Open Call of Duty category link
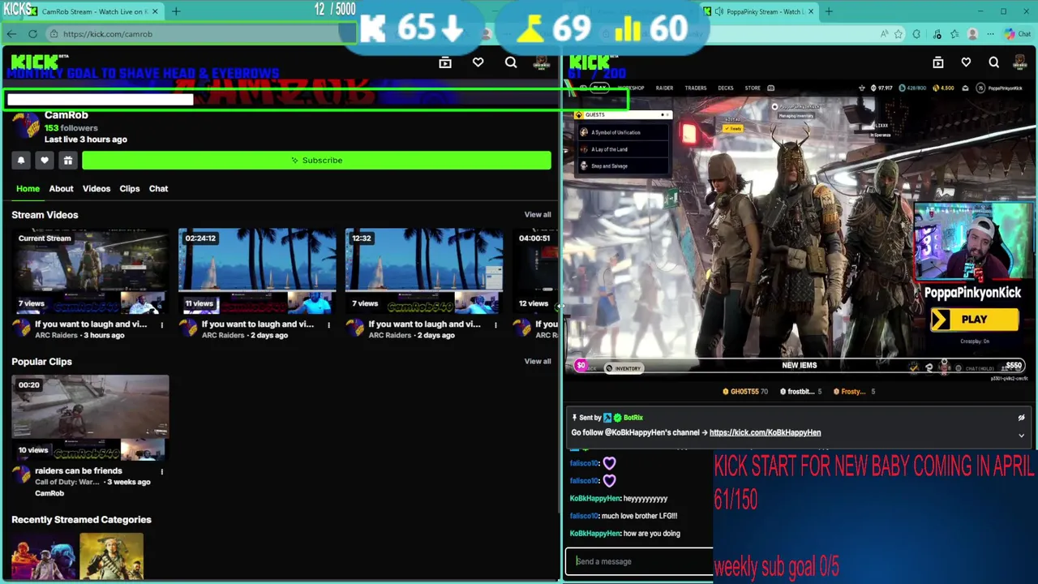 coord(67,482)
